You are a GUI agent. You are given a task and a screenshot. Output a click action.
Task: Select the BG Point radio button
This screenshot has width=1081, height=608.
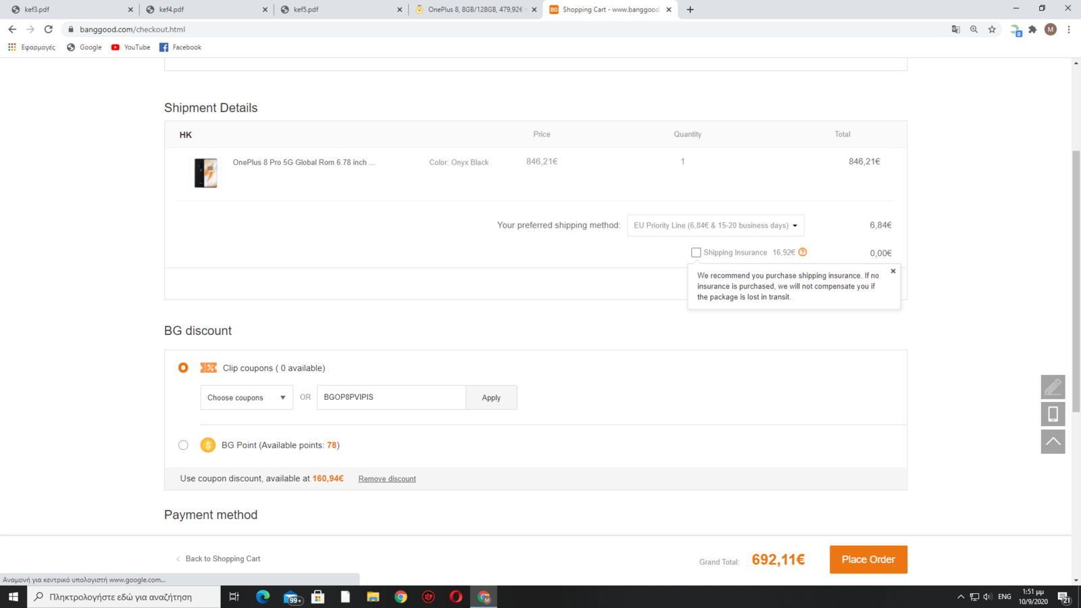[x=183, y=445]
